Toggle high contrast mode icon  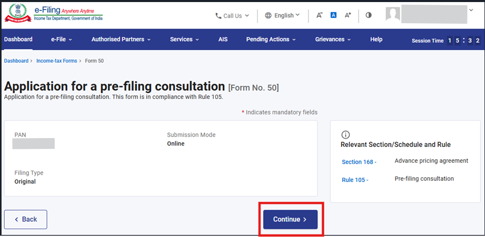pos(368,15)
